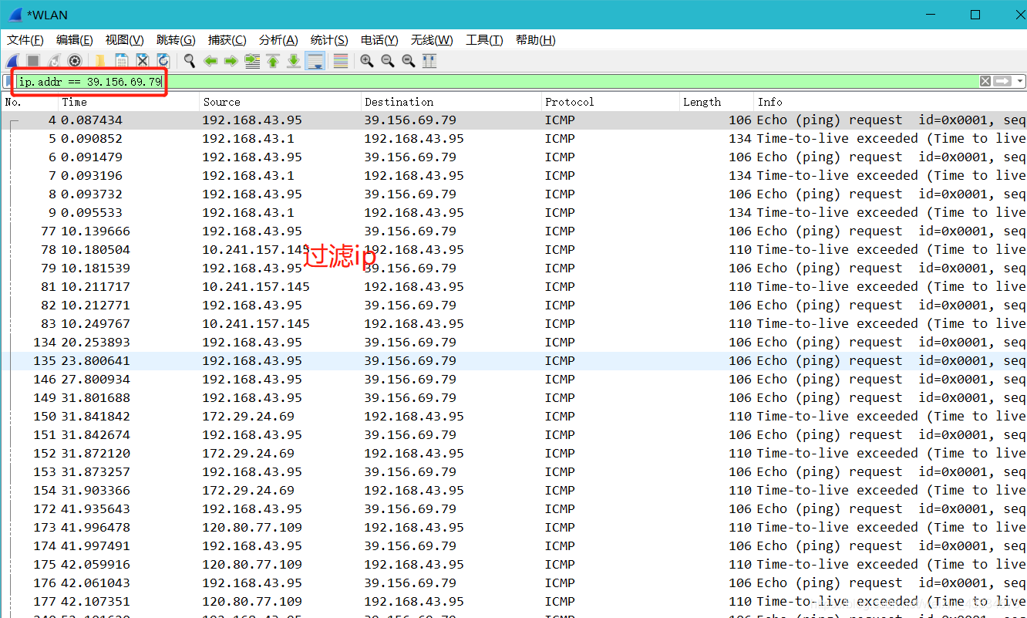Screen dimensions: 1027x618
Task: Sort by the Protocol column header
Action: [610, 102]
